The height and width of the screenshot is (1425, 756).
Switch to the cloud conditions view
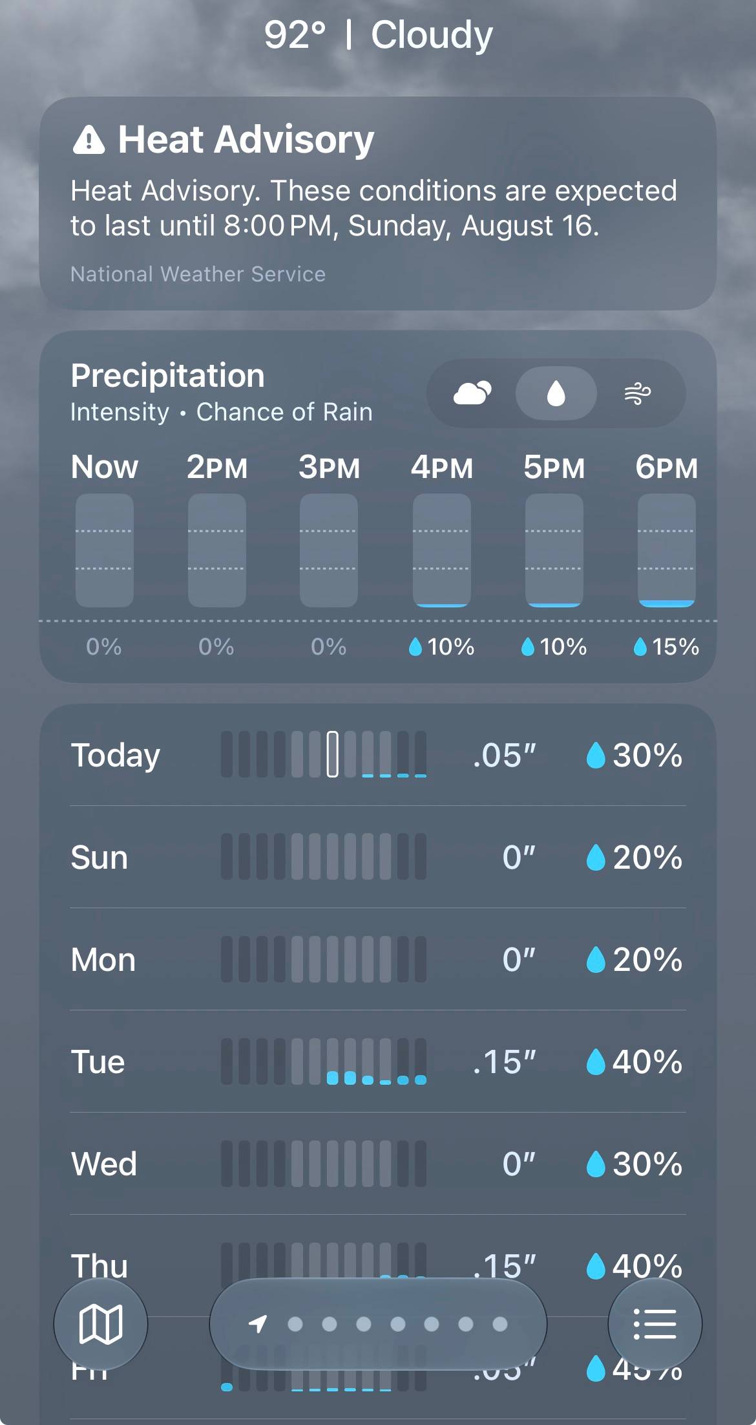tap(472, 393)
